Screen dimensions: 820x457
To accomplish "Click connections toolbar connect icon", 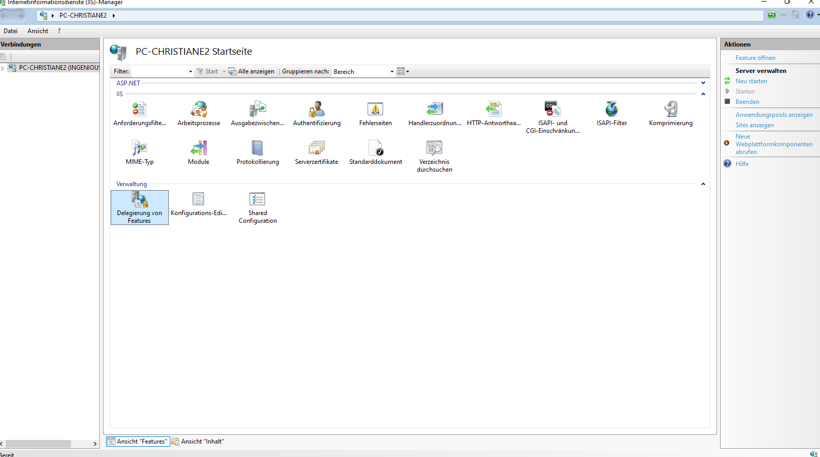I will click(x=3, y=57).
